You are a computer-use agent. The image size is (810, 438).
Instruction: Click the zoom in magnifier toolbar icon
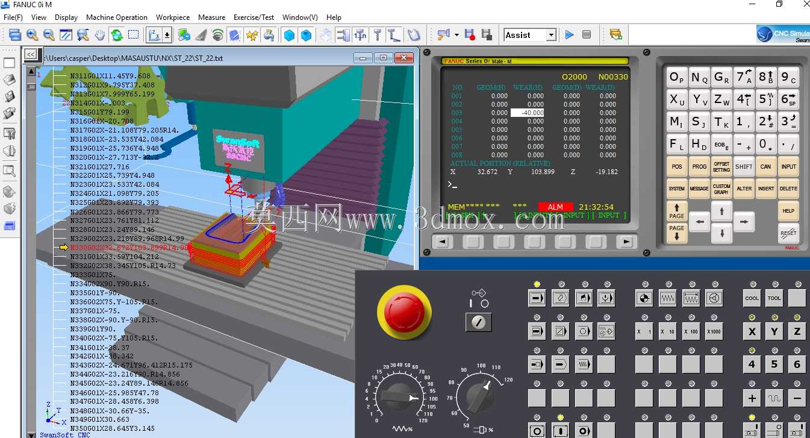click(x=33, y=35)
